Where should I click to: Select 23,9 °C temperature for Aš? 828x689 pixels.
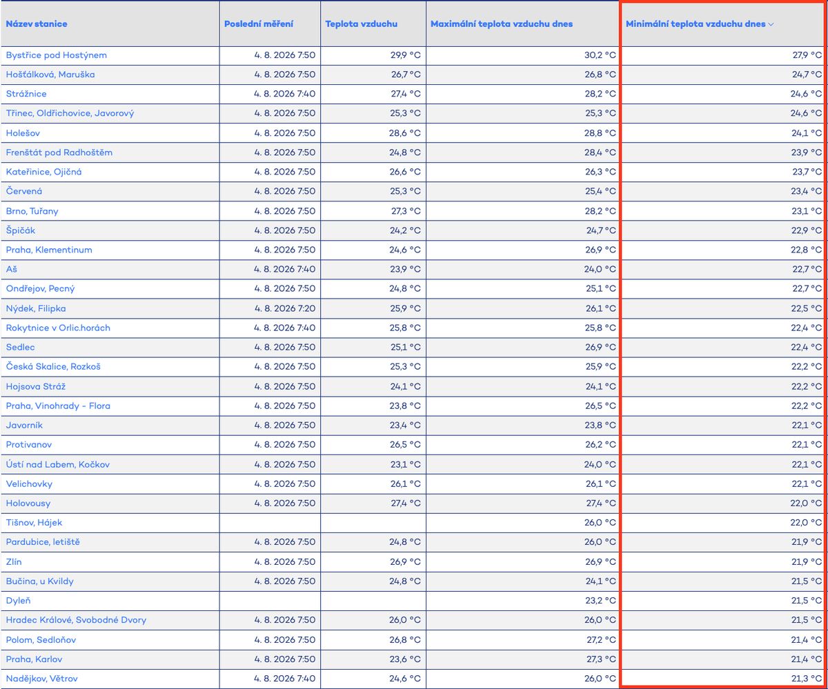pos(405,269)
